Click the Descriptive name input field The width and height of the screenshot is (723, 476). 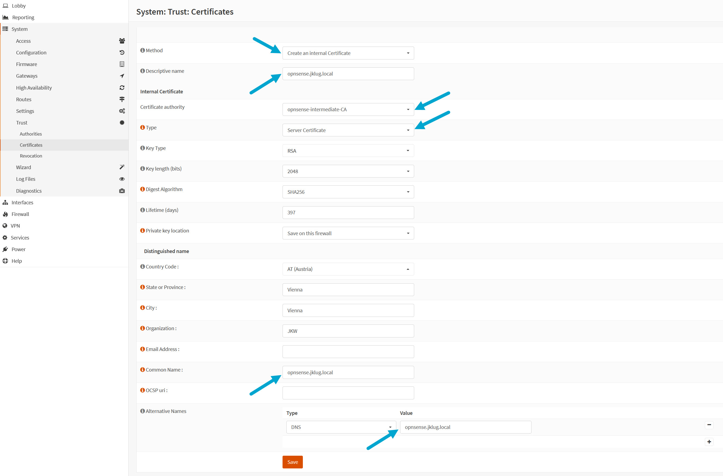pos(348,74)
